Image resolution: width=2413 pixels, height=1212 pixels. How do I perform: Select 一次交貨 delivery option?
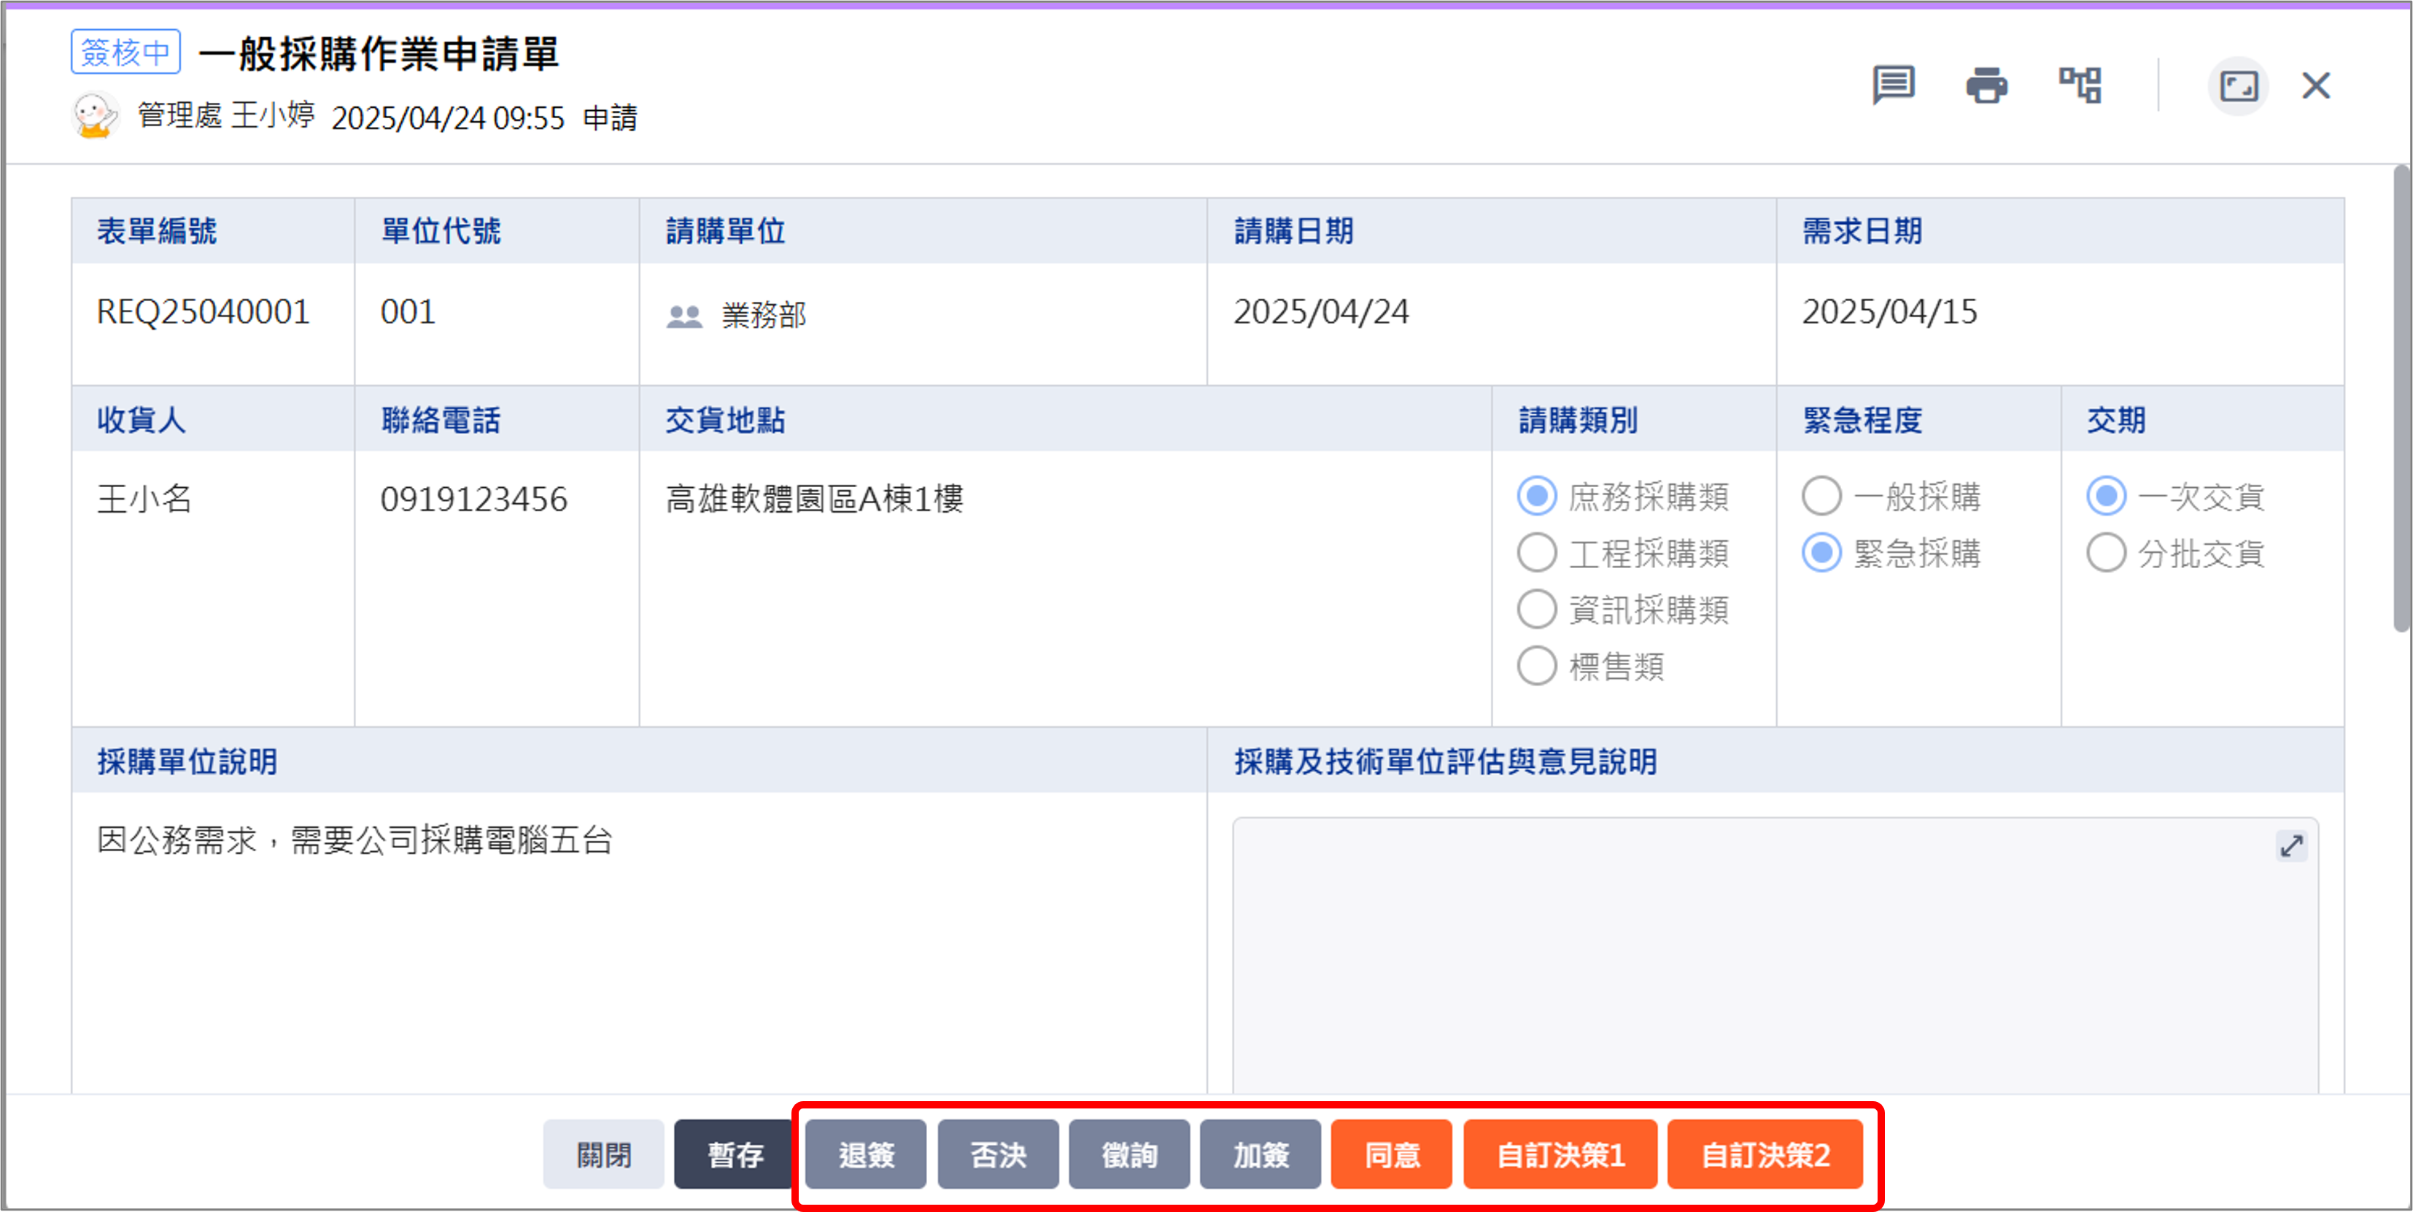[2107, 497]
